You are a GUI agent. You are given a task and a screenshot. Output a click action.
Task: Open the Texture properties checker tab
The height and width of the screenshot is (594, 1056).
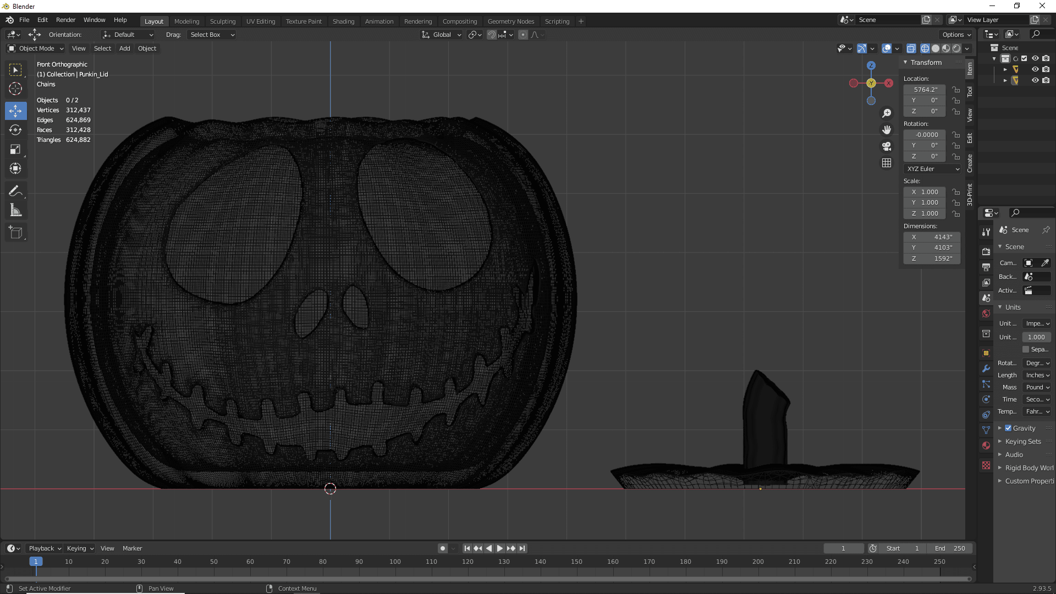(986, 465)
